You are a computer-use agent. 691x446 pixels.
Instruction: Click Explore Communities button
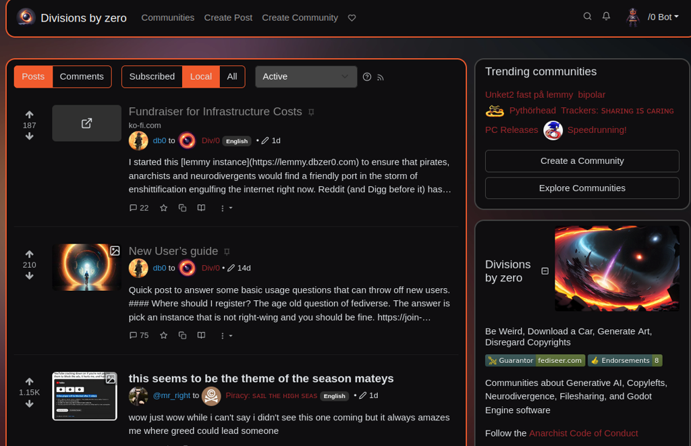582,188
